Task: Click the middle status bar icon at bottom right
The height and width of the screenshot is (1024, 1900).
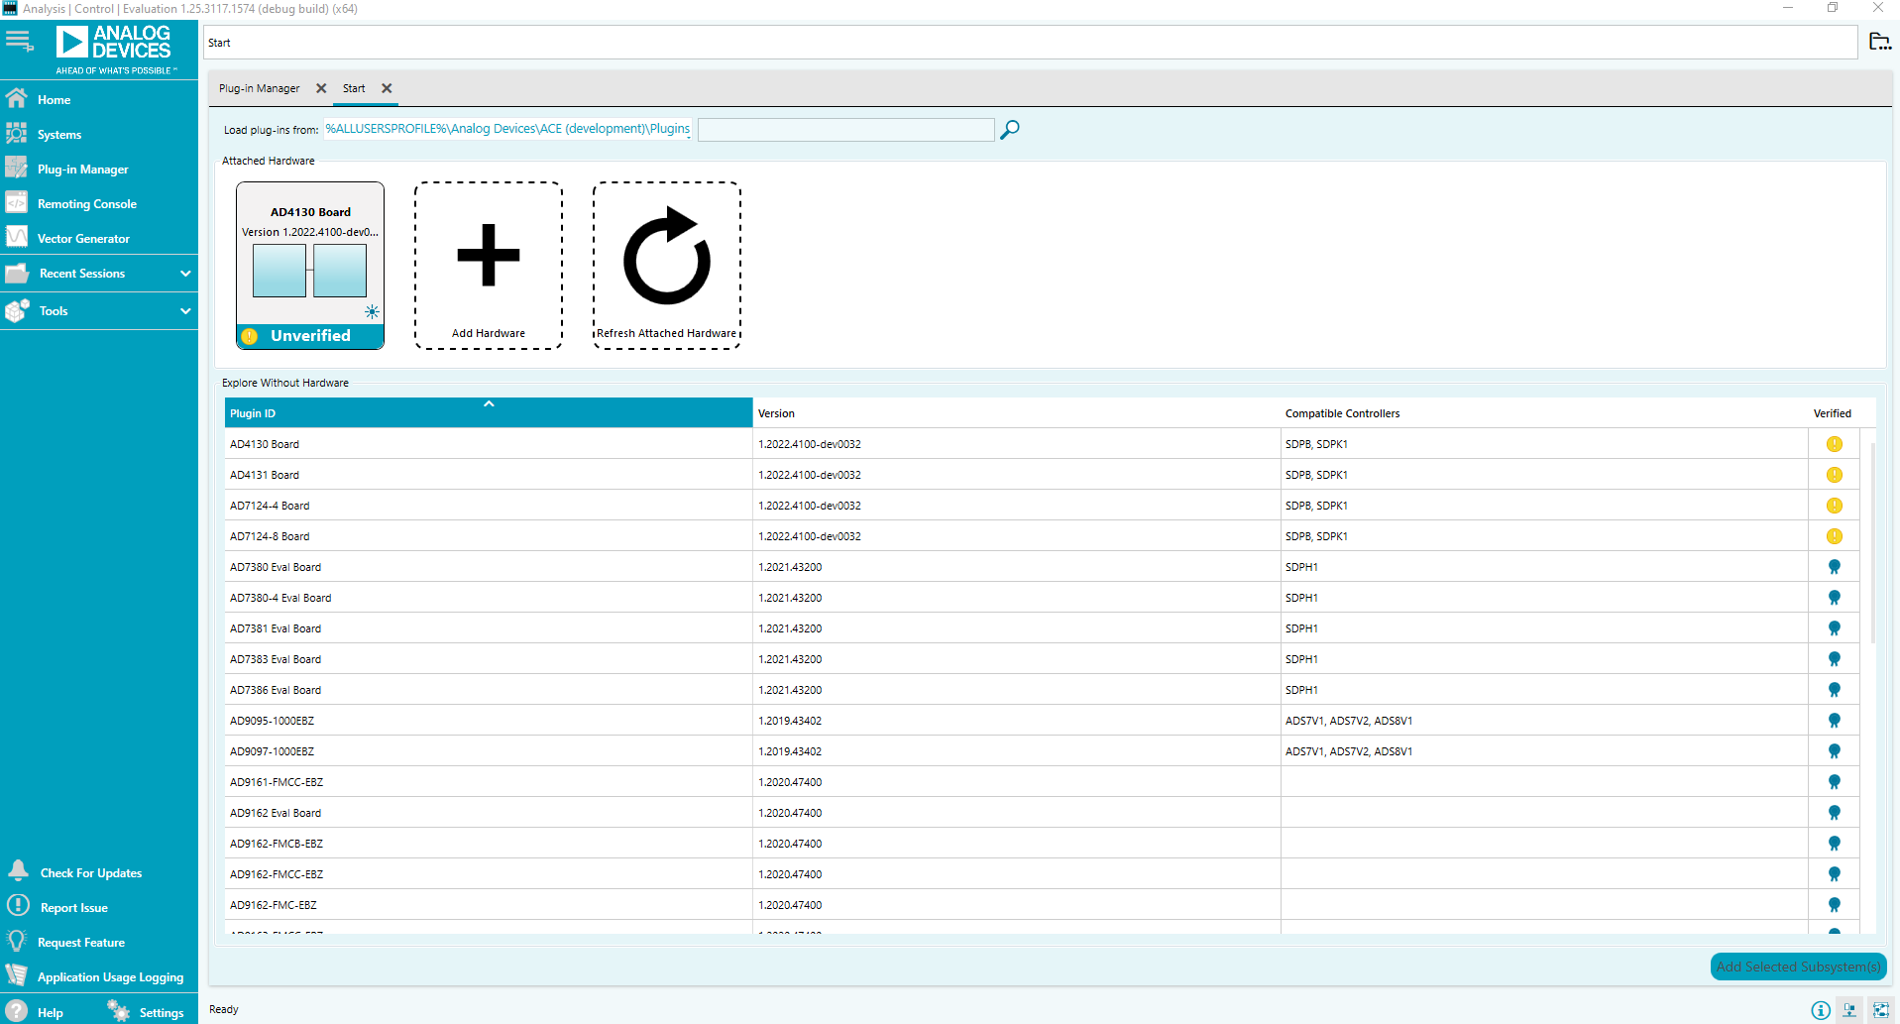Action: (x=1849, y=1010)
